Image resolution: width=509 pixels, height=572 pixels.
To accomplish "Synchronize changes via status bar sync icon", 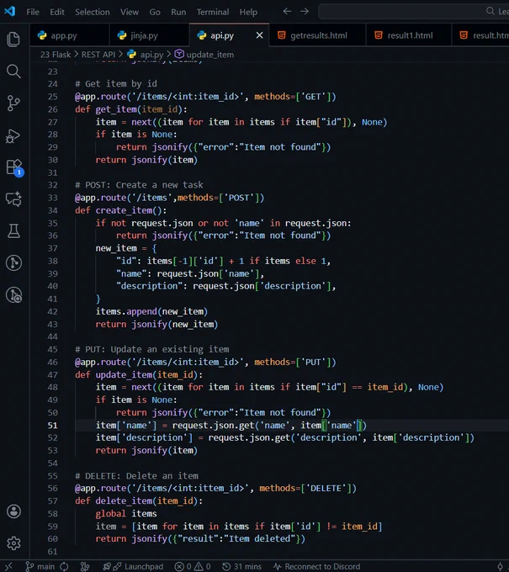I will click(x=64, y=566).
